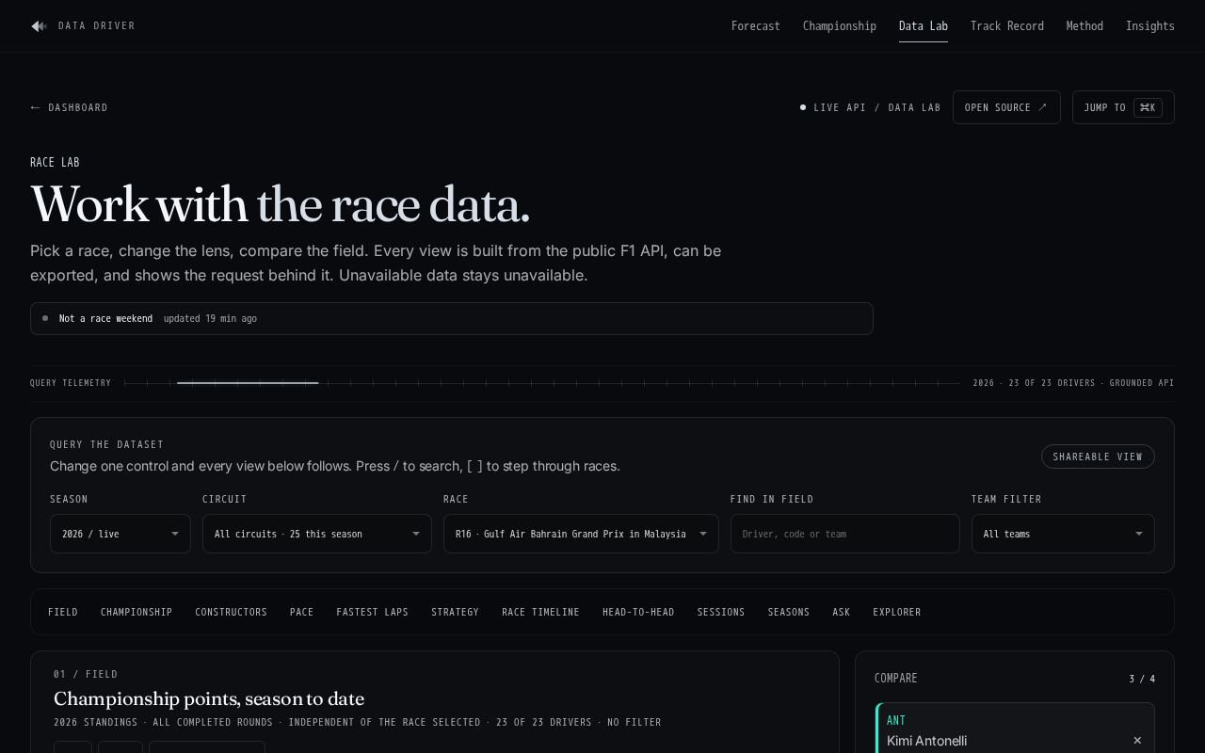Open the Race Timeline tab
This screenshot has width=1205, height=753.
[x=541, y=612]
